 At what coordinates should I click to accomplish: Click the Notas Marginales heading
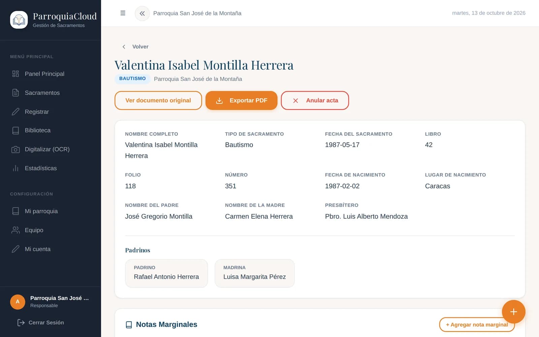click(166, 325)
